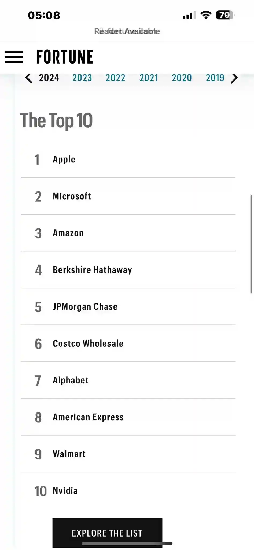Open the Costco Wholesale entry

[x=88, y=343]
